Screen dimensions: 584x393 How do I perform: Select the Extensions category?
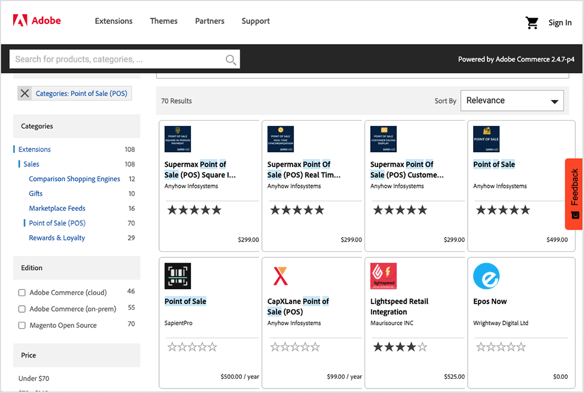[x=35, y=149]
